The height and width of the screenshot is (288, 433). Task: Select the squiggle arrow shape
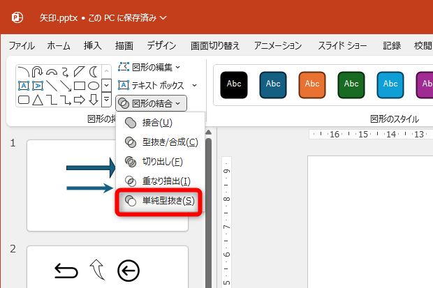[66, 72]
